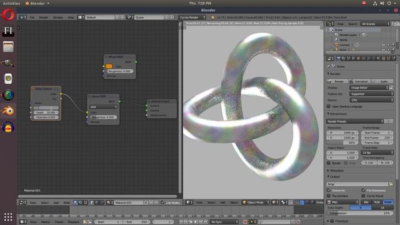Screen dimensions: 400x225
Task: Open the Opera browser from dock
Action: [x=8, y=14]
